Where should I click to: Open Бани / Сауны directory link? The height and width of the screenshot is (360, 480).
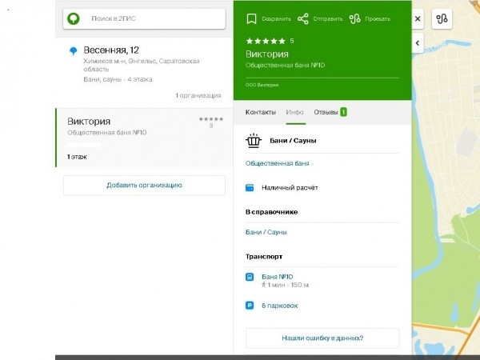click(266, 232)
